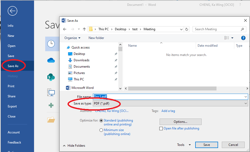Select Standard publishing radio option

point(101,120)
